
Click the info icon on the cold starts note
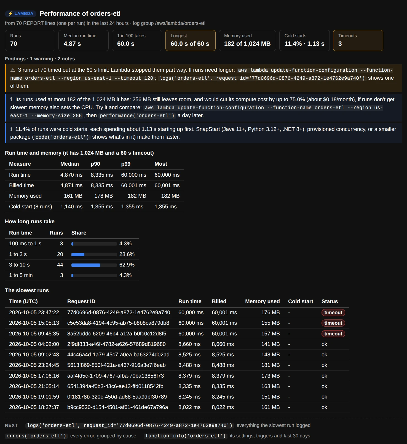(x=11, y=129)
